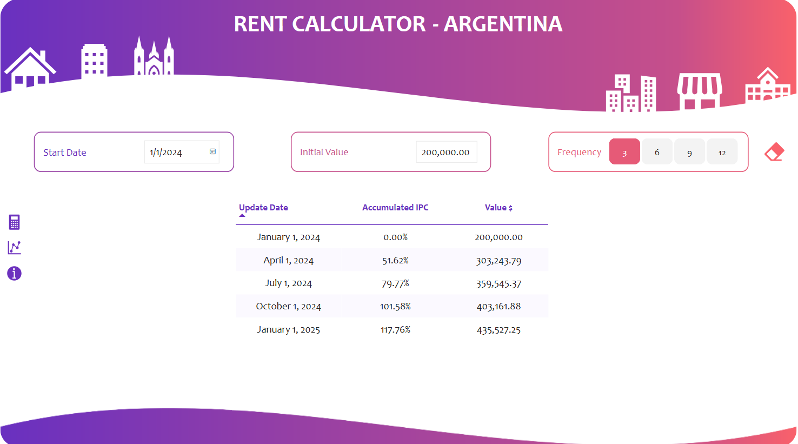Click the storefront icon in header
This screenshot has height=444, width=798.
tap(700, 90)
